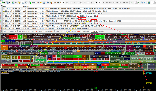156x91 pixels.
Task: Tile chart windows icon
Action: point(149,3)
